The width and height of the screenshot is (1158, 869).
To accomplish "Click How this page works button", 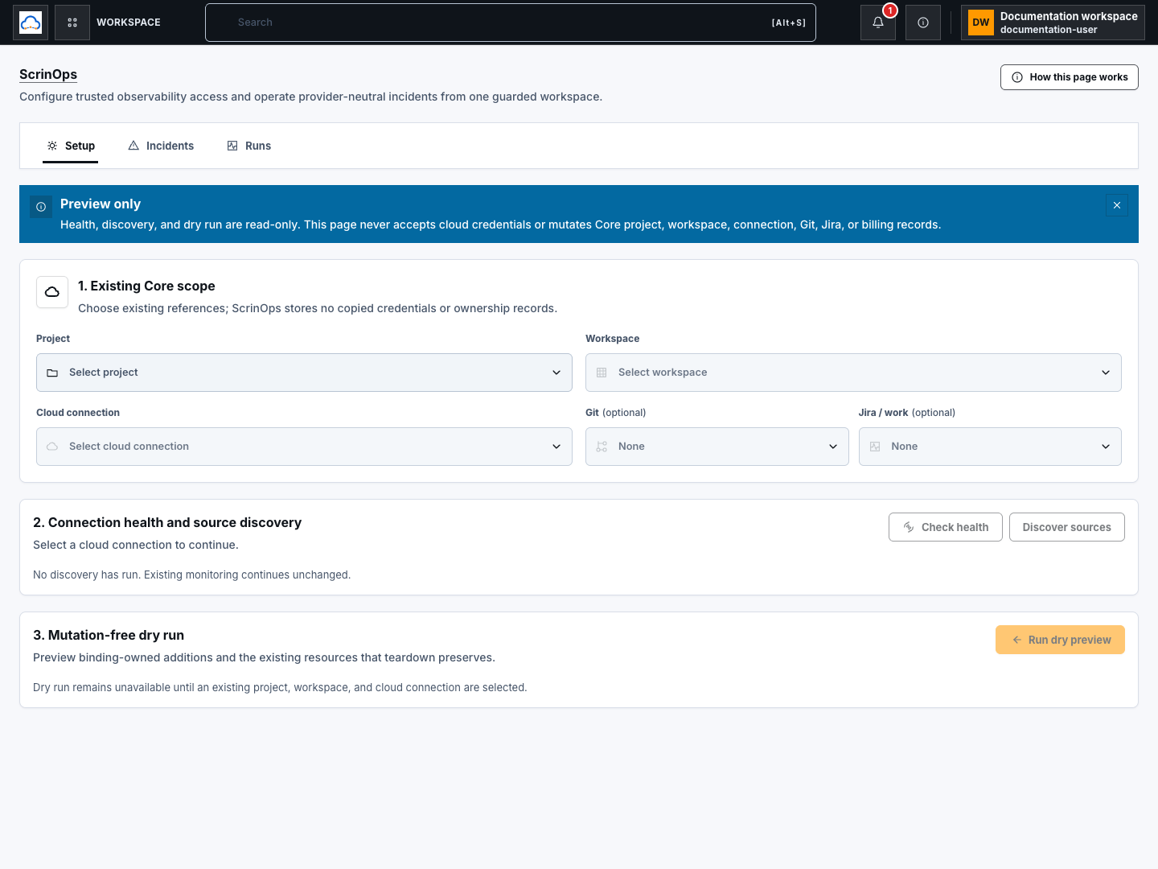I will (1070, 77).
